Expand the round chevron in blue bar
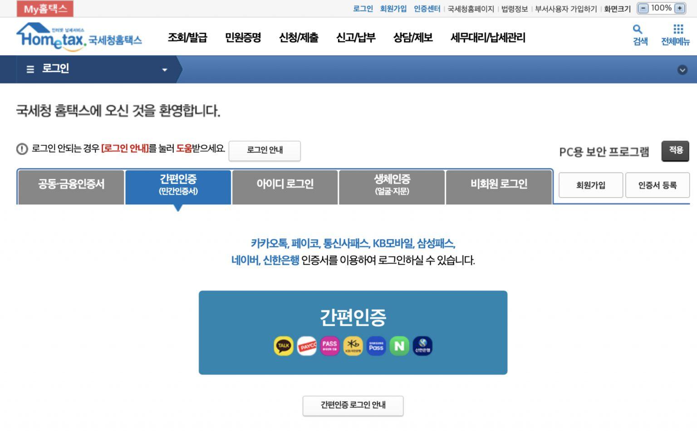 682,70
